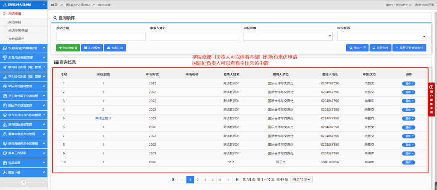Image resolution: width=437 pixels, height=190 pixels.
Task: Change page size via 每页 10 项
Action: (x=302, y=179)
